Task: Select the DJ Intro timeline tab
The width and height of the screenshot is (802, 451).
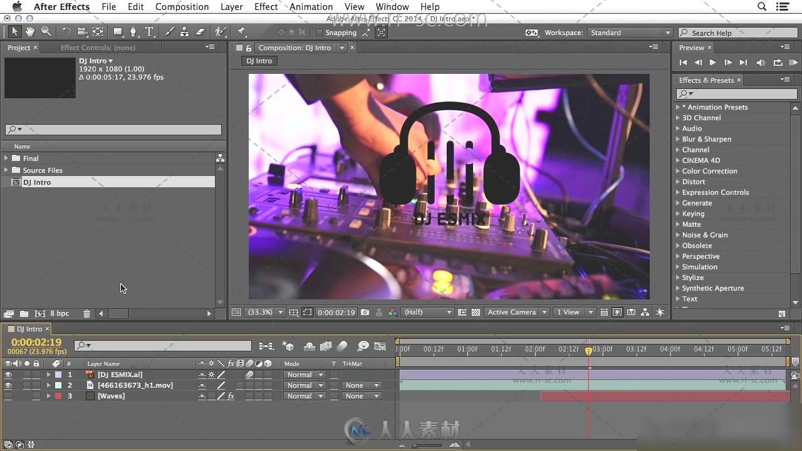Action: 29,329
